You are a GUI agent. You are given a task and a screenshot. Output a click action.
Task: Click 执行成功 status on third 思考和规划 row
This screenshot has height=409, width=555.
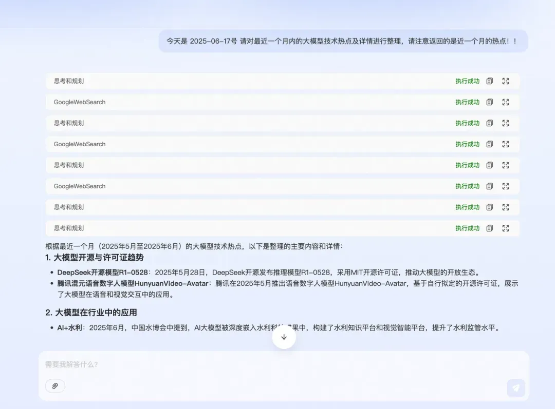[x=467, y=165]
